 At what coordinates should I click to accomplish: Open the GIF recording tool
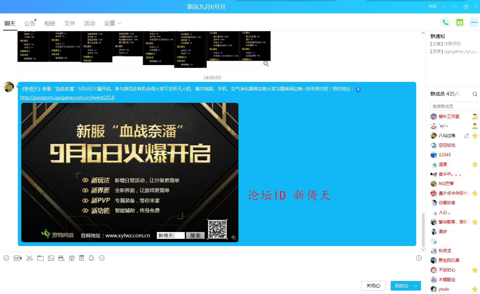click(x=18, y=258)
